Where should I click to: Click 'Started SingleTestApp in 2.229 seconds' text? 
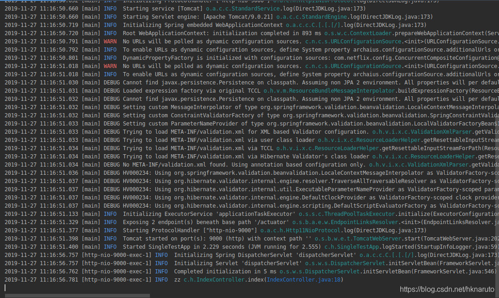[183, 247]
